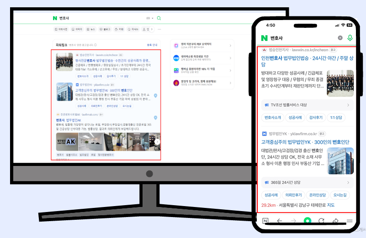Tap the share icon in mobile bottom bar
The width and height of the screenshot is (366, 238).
335,221
